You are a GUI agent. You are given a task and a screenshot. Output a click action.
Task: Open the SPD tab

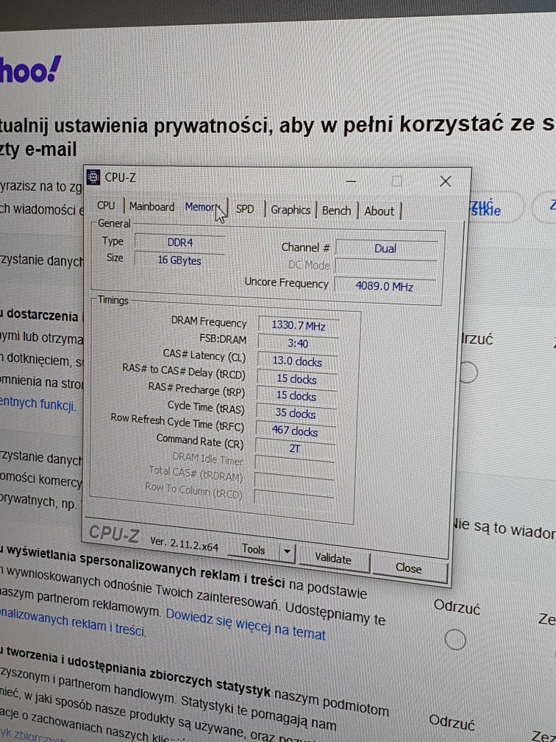pyautogui.click(x=245, y=209)
